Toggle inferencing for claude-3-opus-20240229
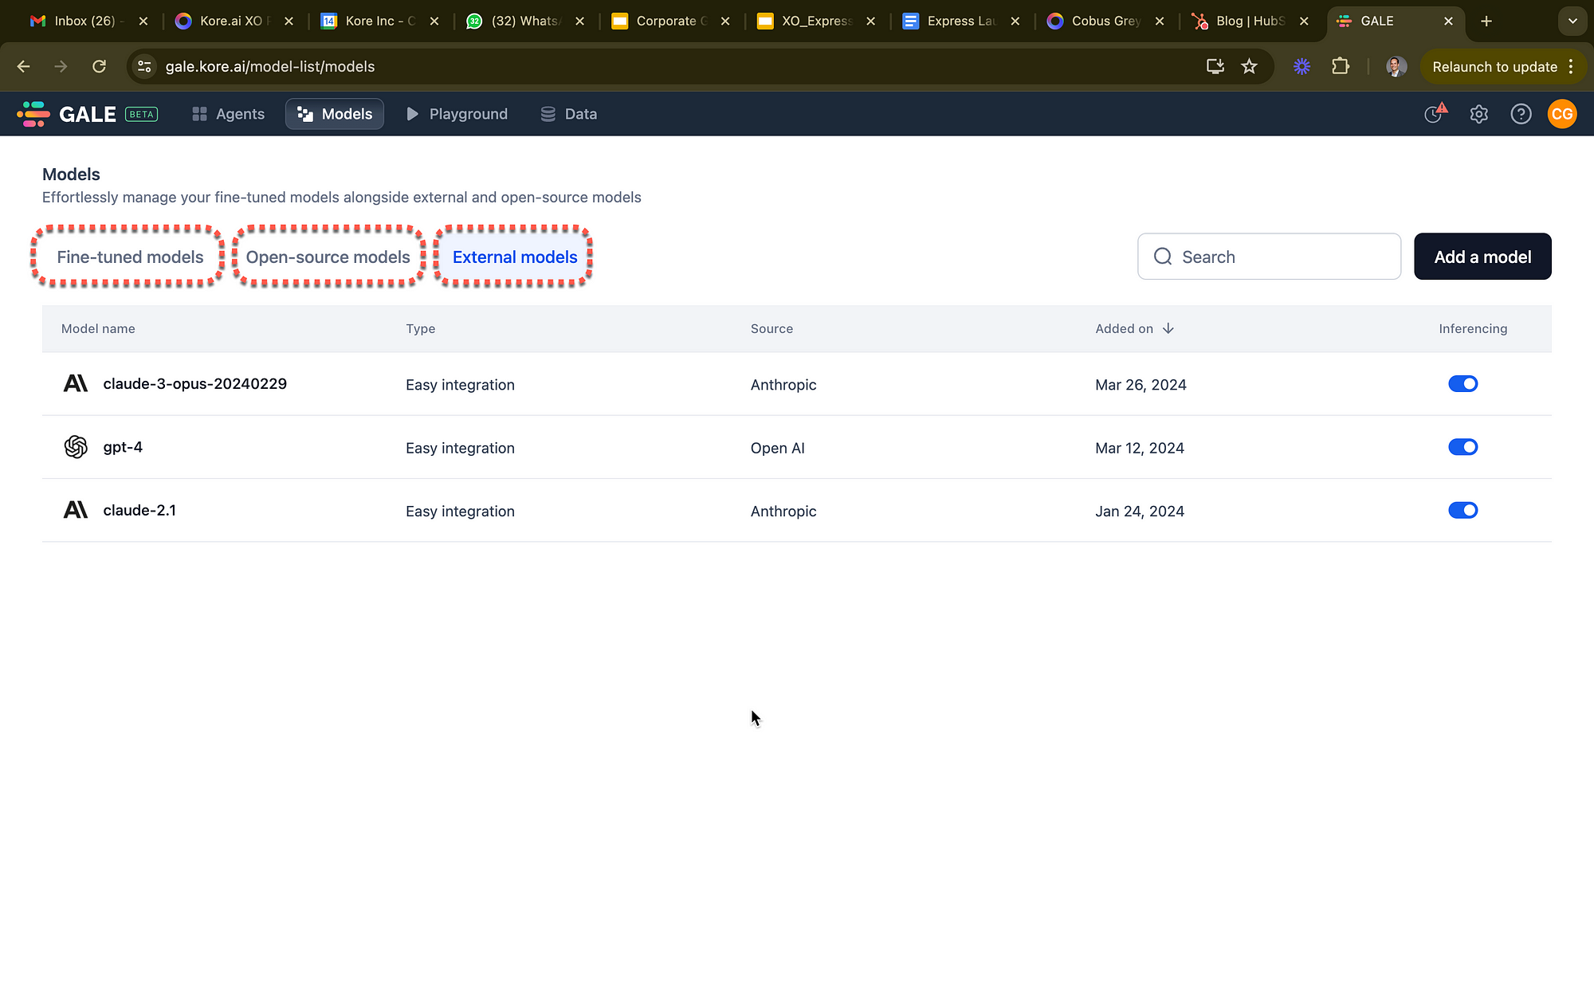Image resolution: width=1594 pixels, height=996 pixels. [1463, 384]
